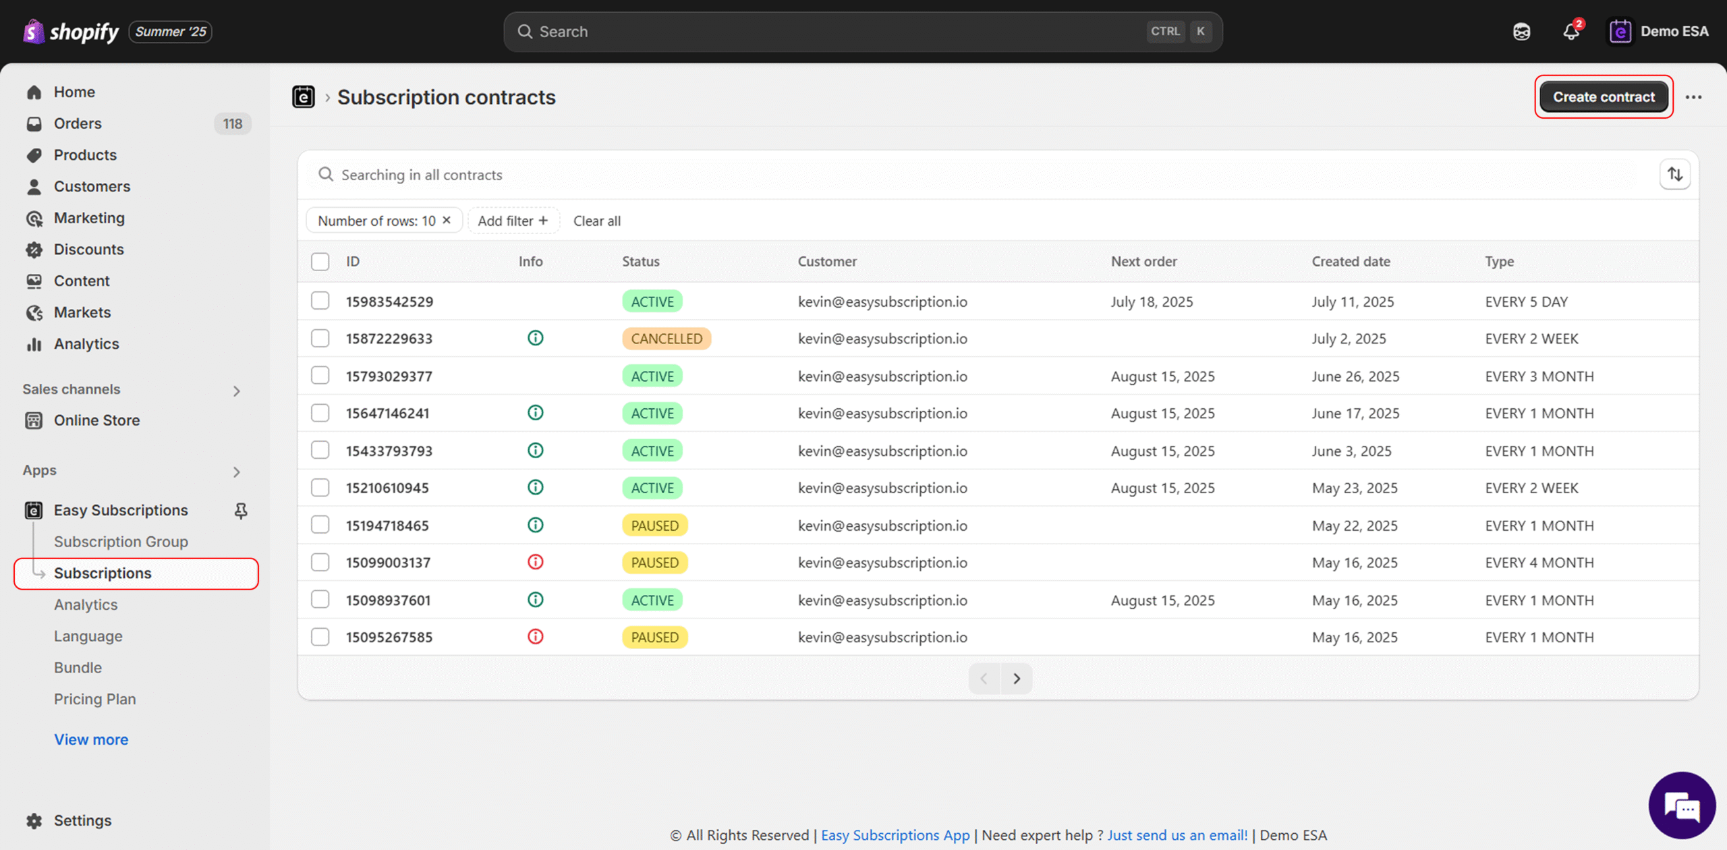The image size is (1727, 850).
Task: View red warning icon for contract 15095267585
Action: 535,637
